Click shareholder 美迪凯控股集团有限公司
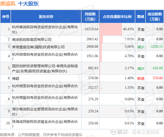Image resolution: width=164 pixels, height=137 pixels. click(32, 40)
